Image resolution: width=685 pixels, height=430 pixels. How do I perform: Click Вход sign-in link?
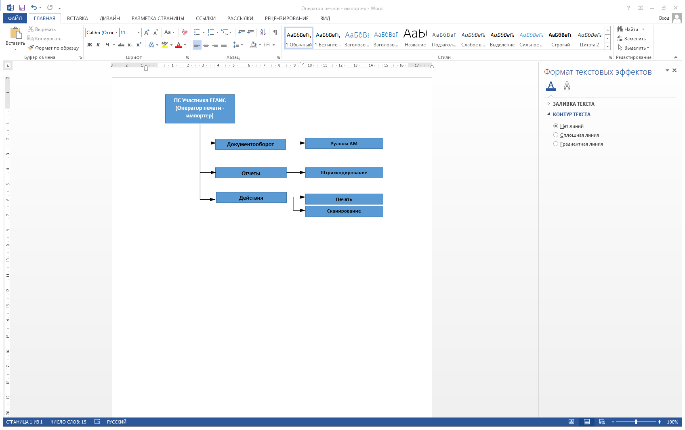[664, 18]
